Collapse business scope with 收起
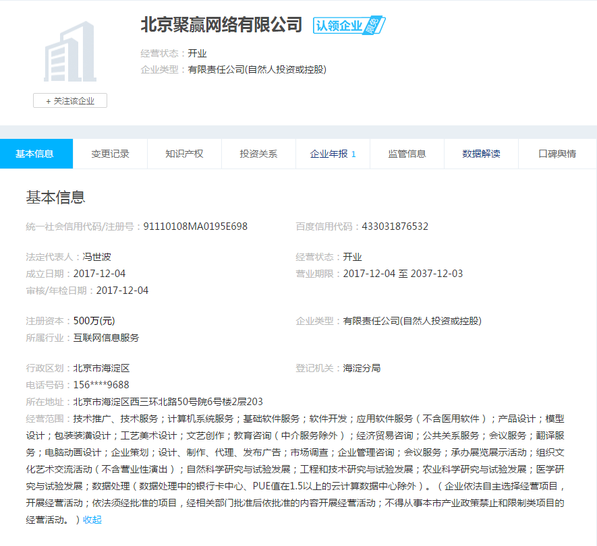Screen dimensions: 597x546 pos(92,520)
